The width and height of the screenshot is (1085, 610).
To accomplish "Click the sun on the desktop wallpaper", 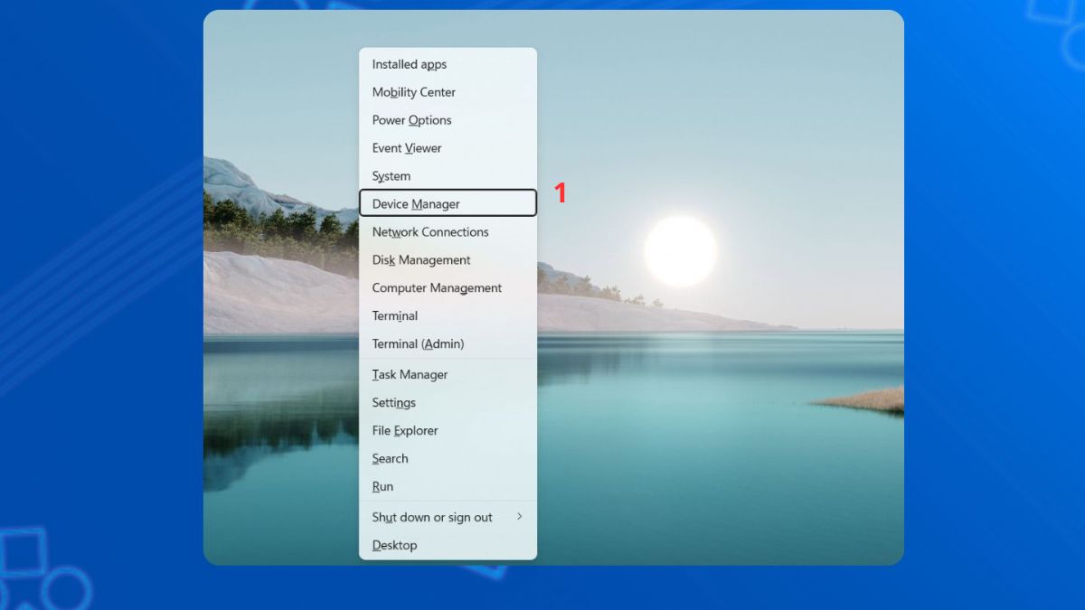I will point(680,251).
